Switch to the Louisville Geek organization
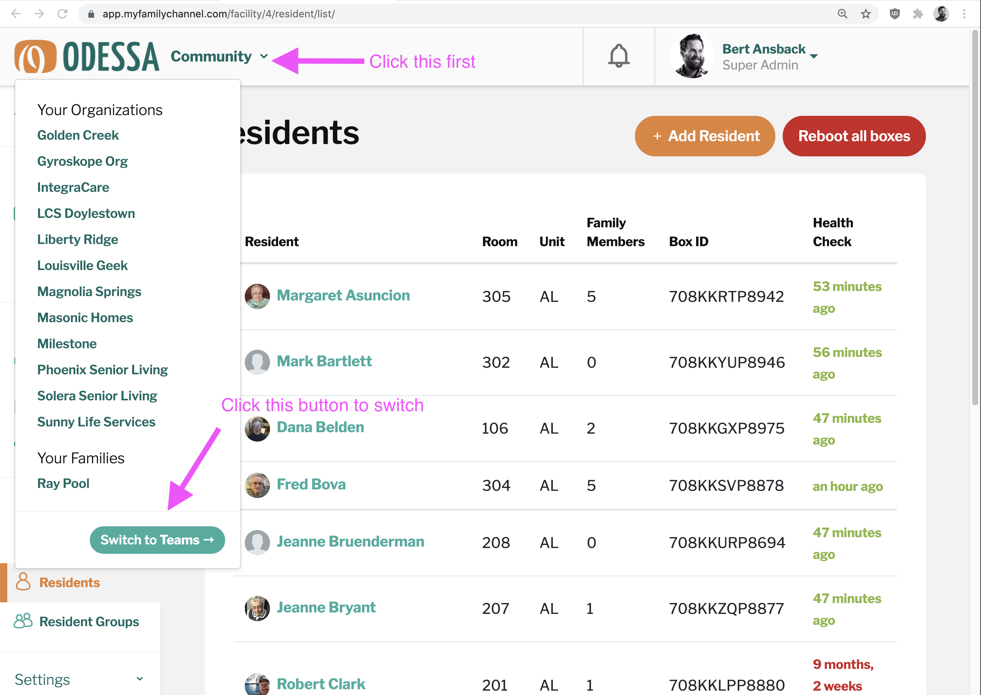This screenshot has height=695, width=981. 82,266
